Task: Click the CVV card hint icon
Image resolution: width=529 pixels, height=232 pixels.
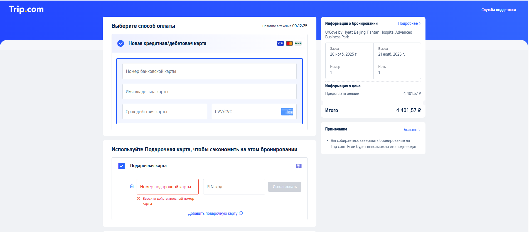Action: pos(287,112)
